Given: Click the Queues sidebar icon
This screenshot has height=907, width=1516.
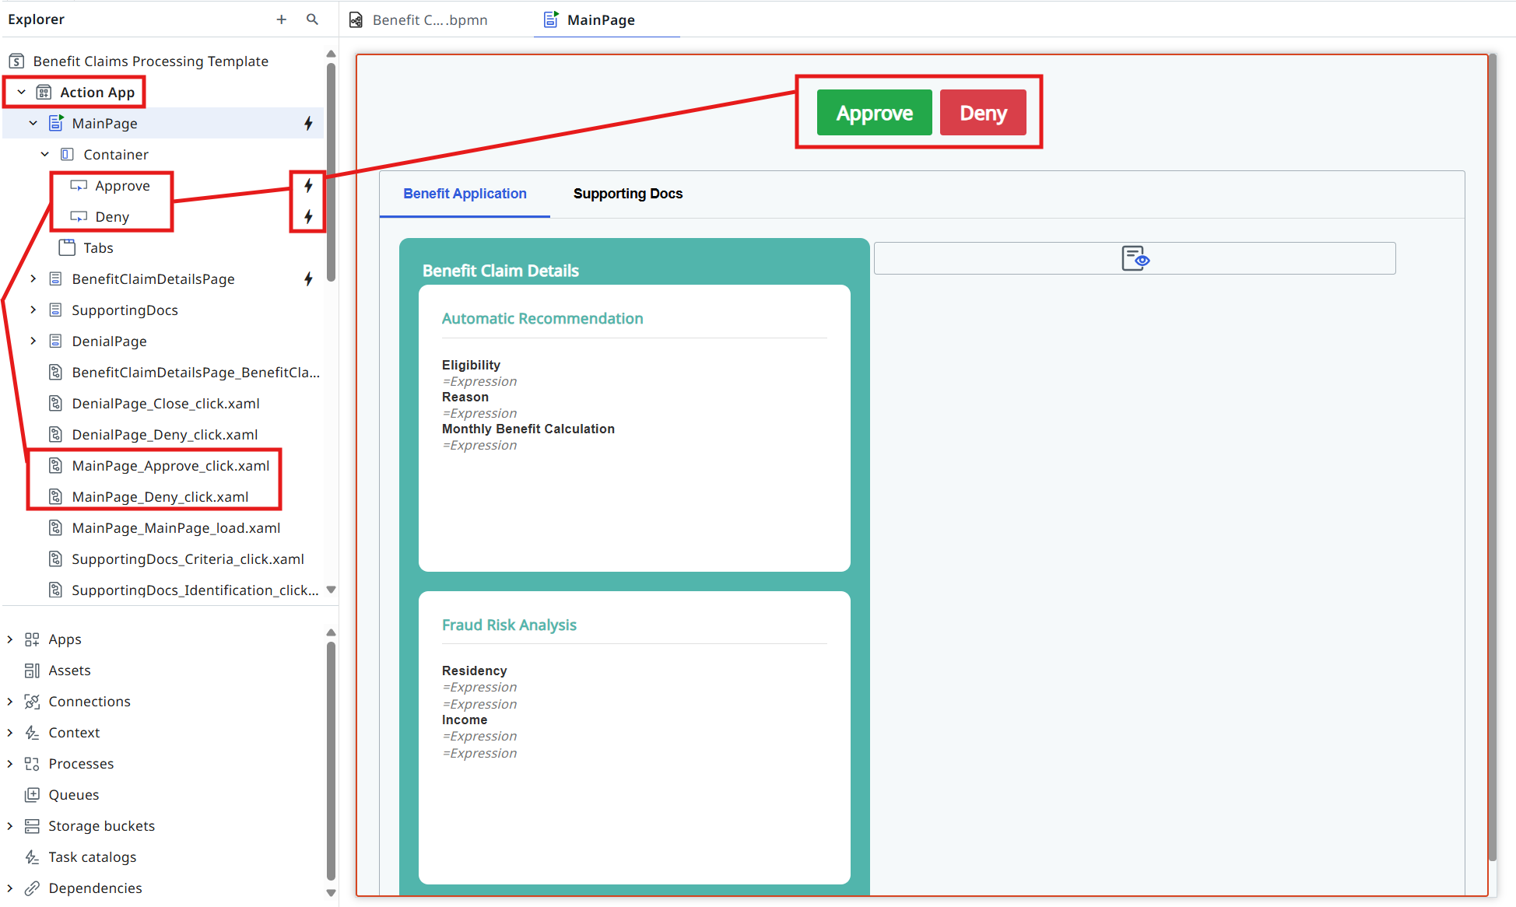Looking at the screenshot, I should 32,795.
